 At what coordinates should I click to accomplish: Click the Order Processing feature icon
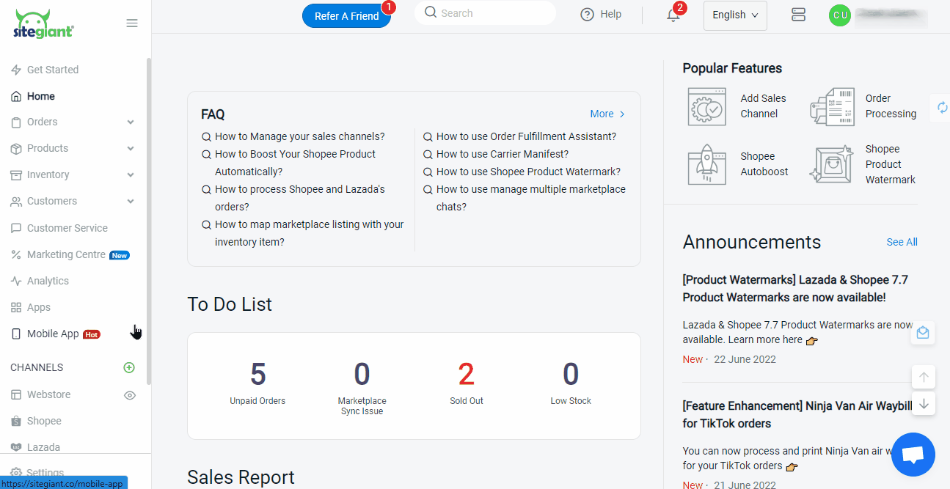(x=832, y=106)
